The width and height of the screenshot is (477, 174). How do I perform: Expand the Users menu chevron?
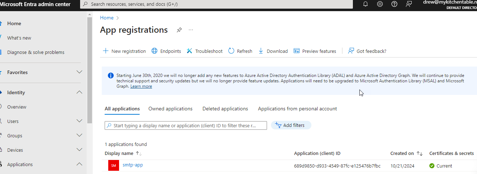tap(80, 121)
